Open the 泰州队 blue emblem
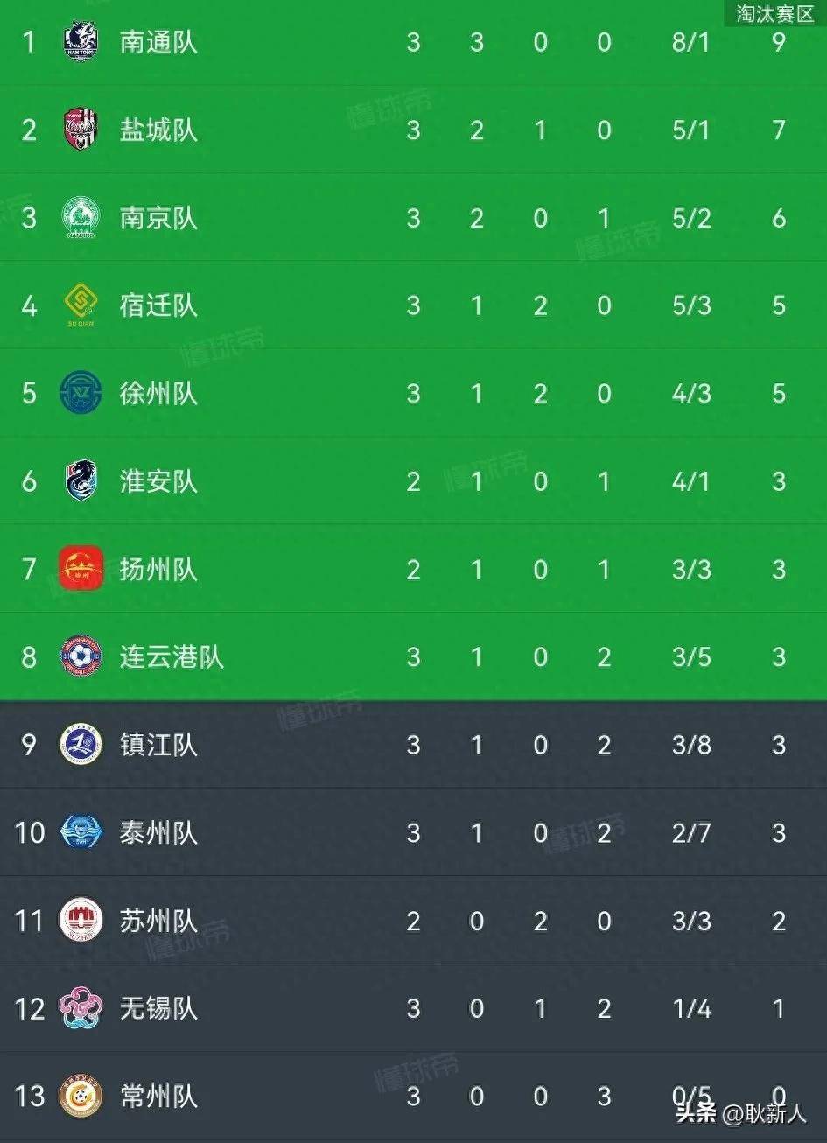827x1143 pixels. click(81, 832)
